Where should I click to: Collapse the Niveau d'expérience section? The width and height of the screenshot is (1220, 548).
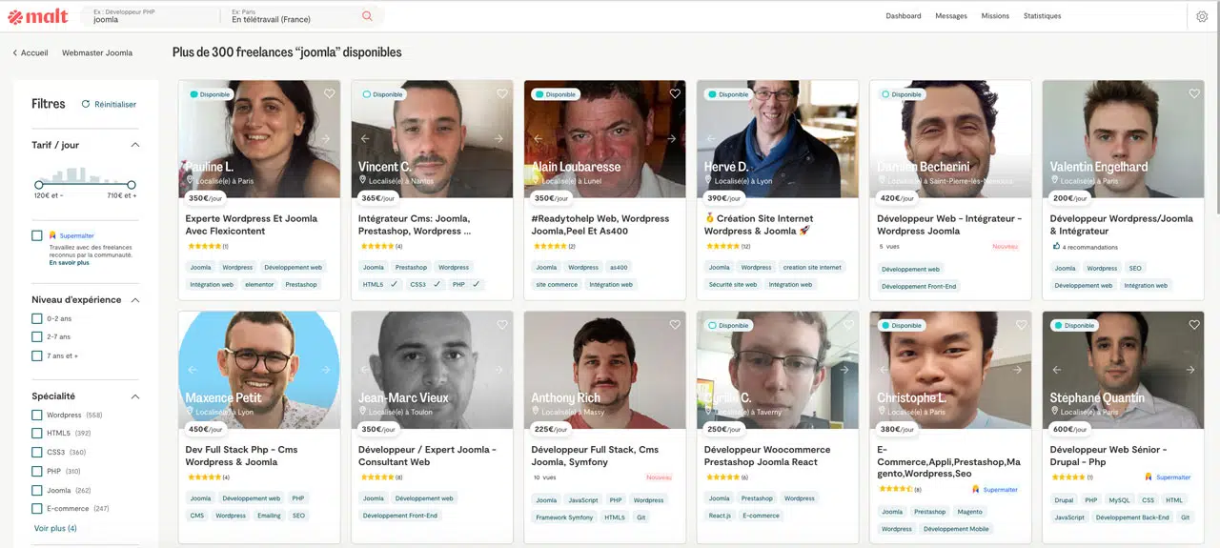pyautogui.click(x=134, y=299)
